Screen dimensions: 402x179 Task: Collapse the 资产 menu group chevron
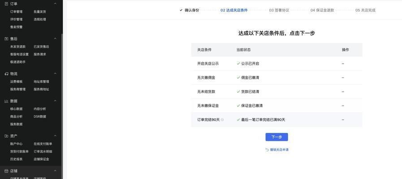pos(55,136)
